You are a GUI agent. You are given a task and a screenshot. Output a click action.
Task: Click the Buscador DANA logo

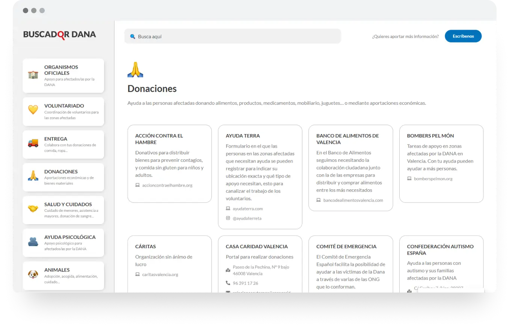click(x=59, y=35)
